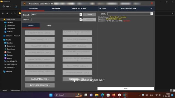175x98 pixels.
Task: Go up one folder with the up arrow
Action: pyautogui.click(x=15, y=13)
